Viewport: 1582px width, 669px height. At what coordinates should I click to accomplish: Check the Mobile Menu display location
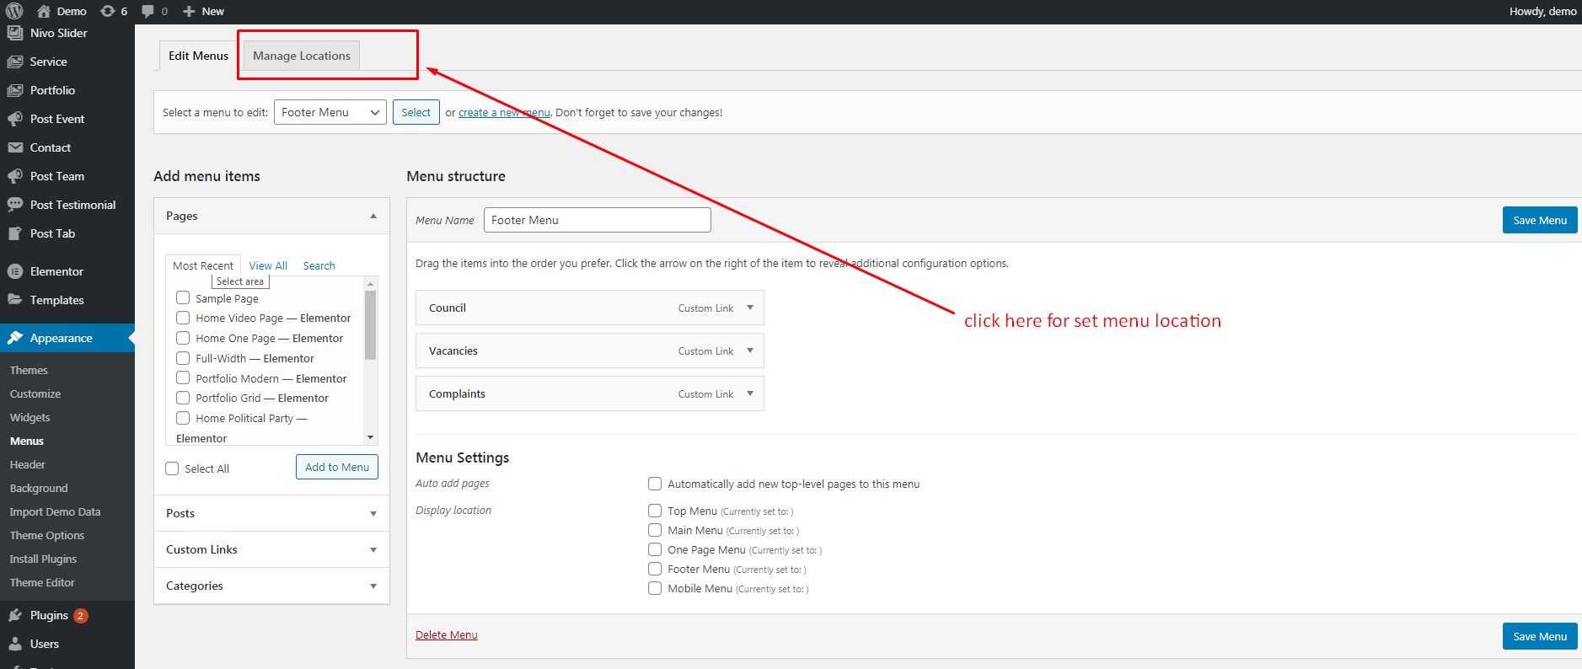coord(655,588)
